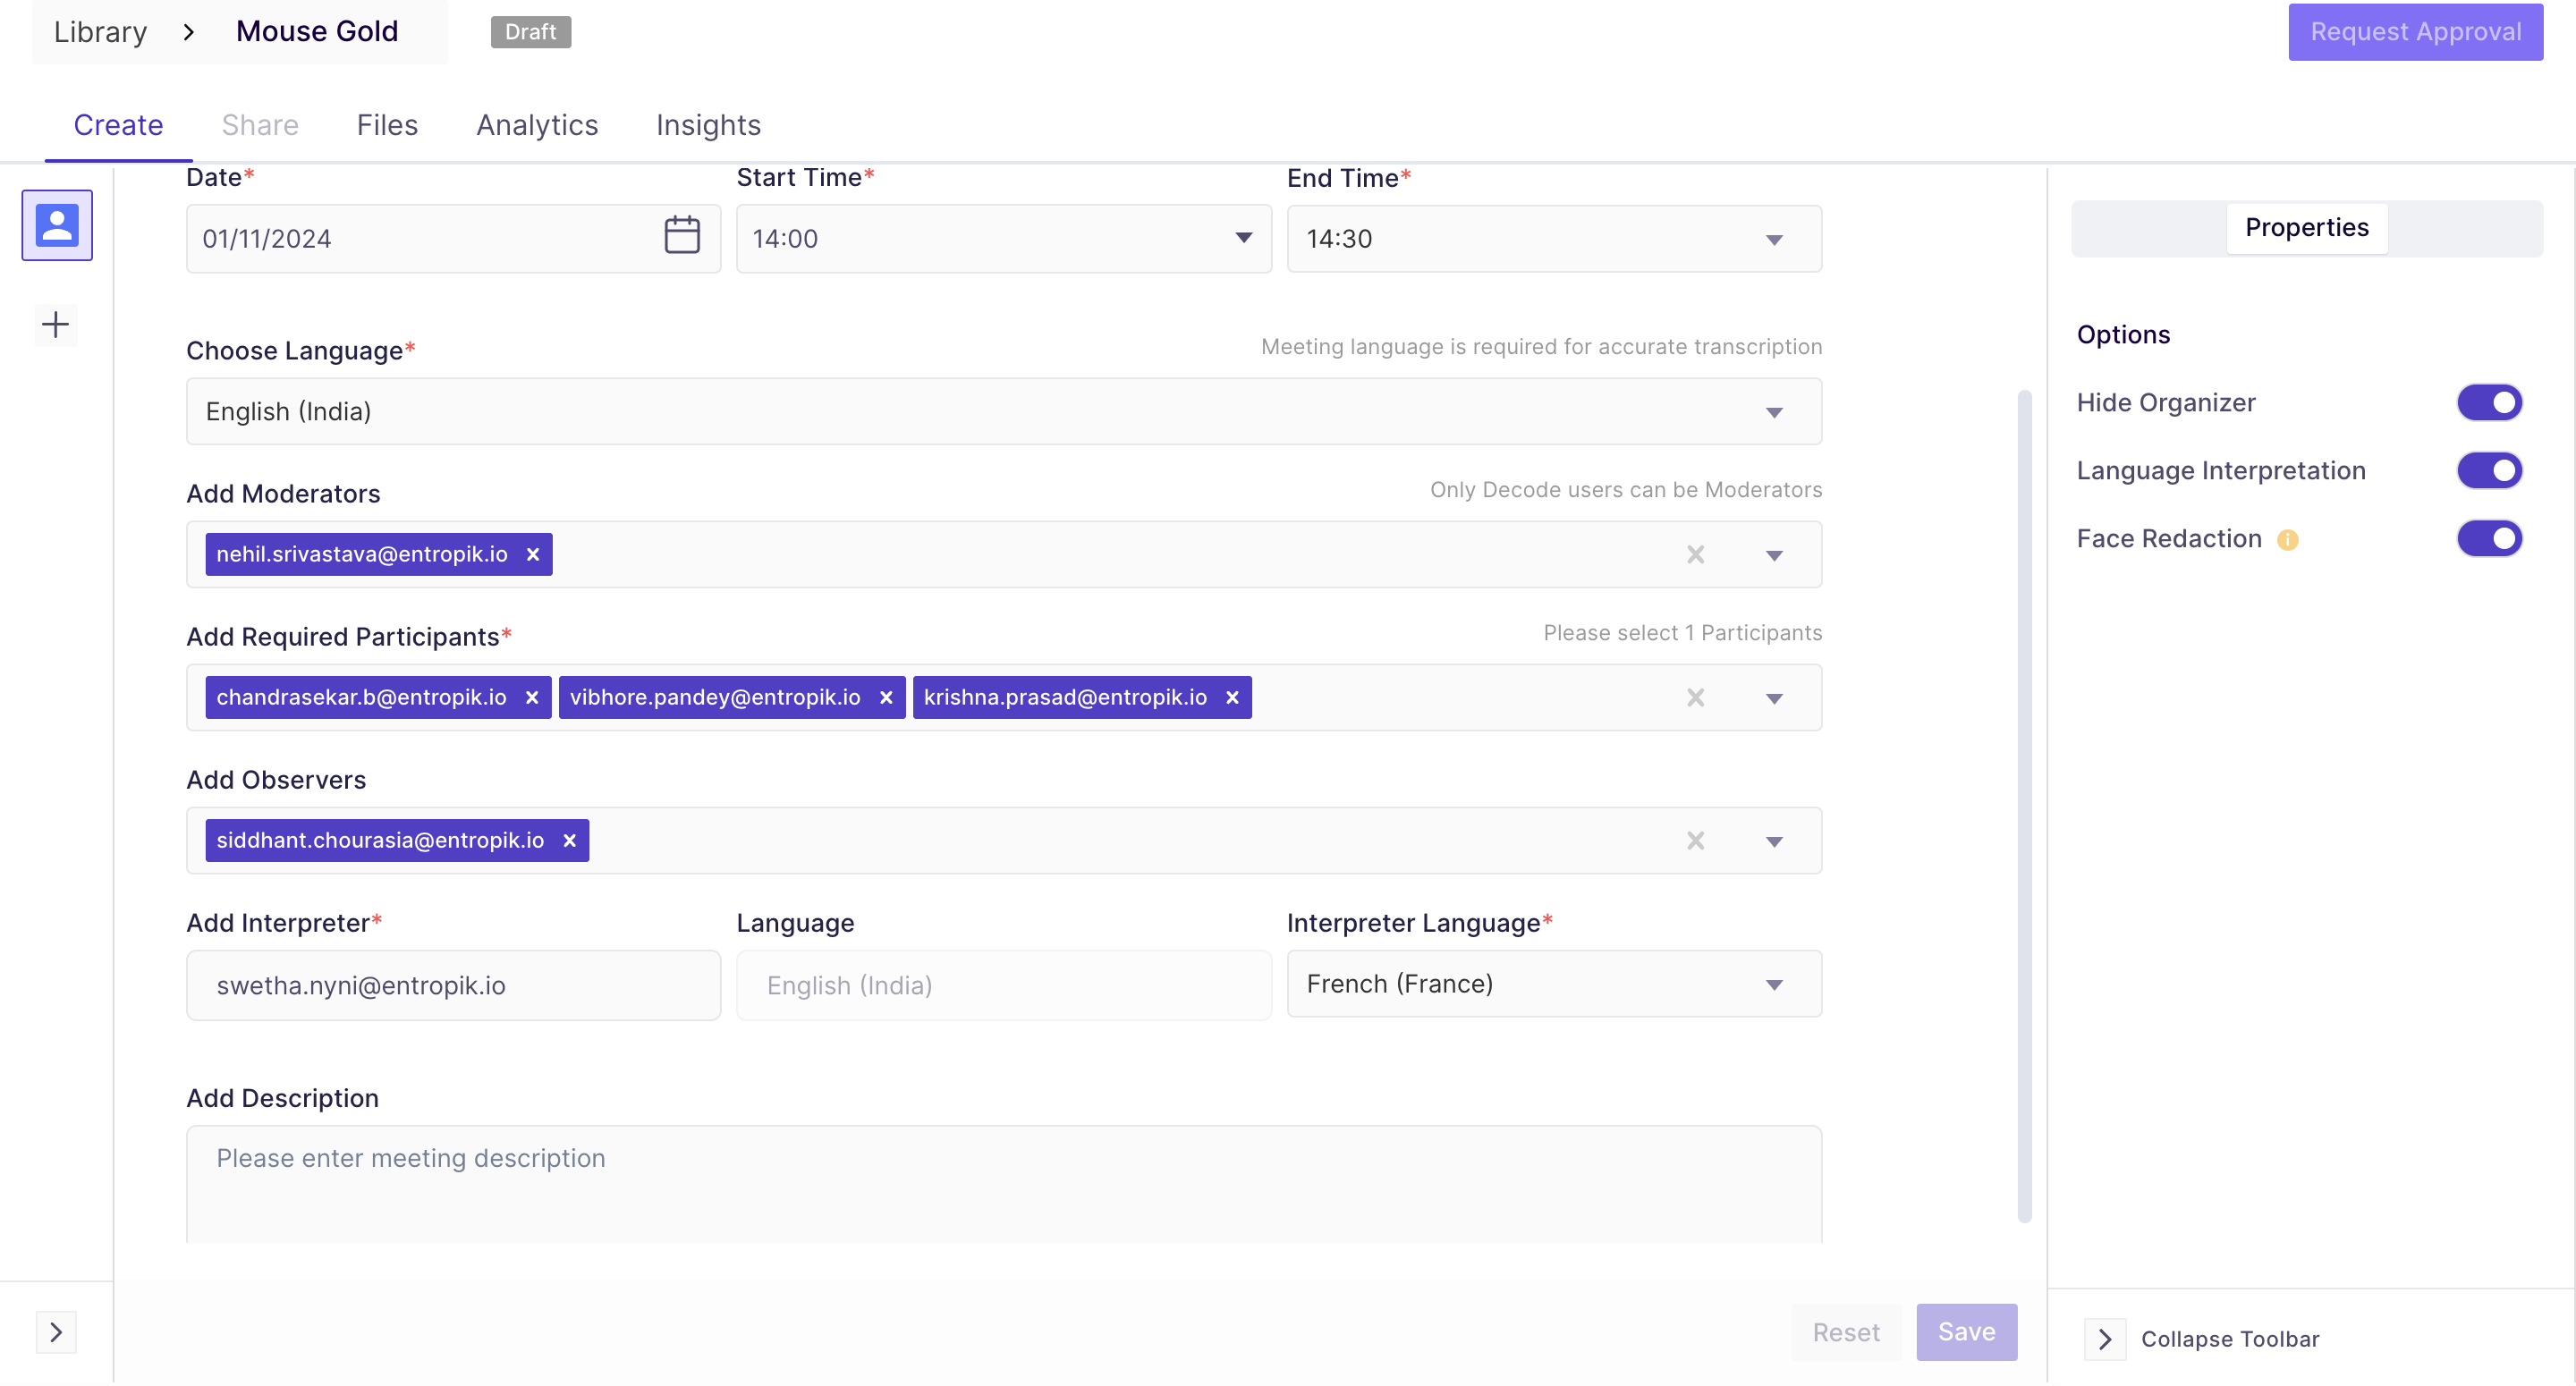Click 'Meeting language is required' hint text
2576x1386 pixels.
[1541, 347]
